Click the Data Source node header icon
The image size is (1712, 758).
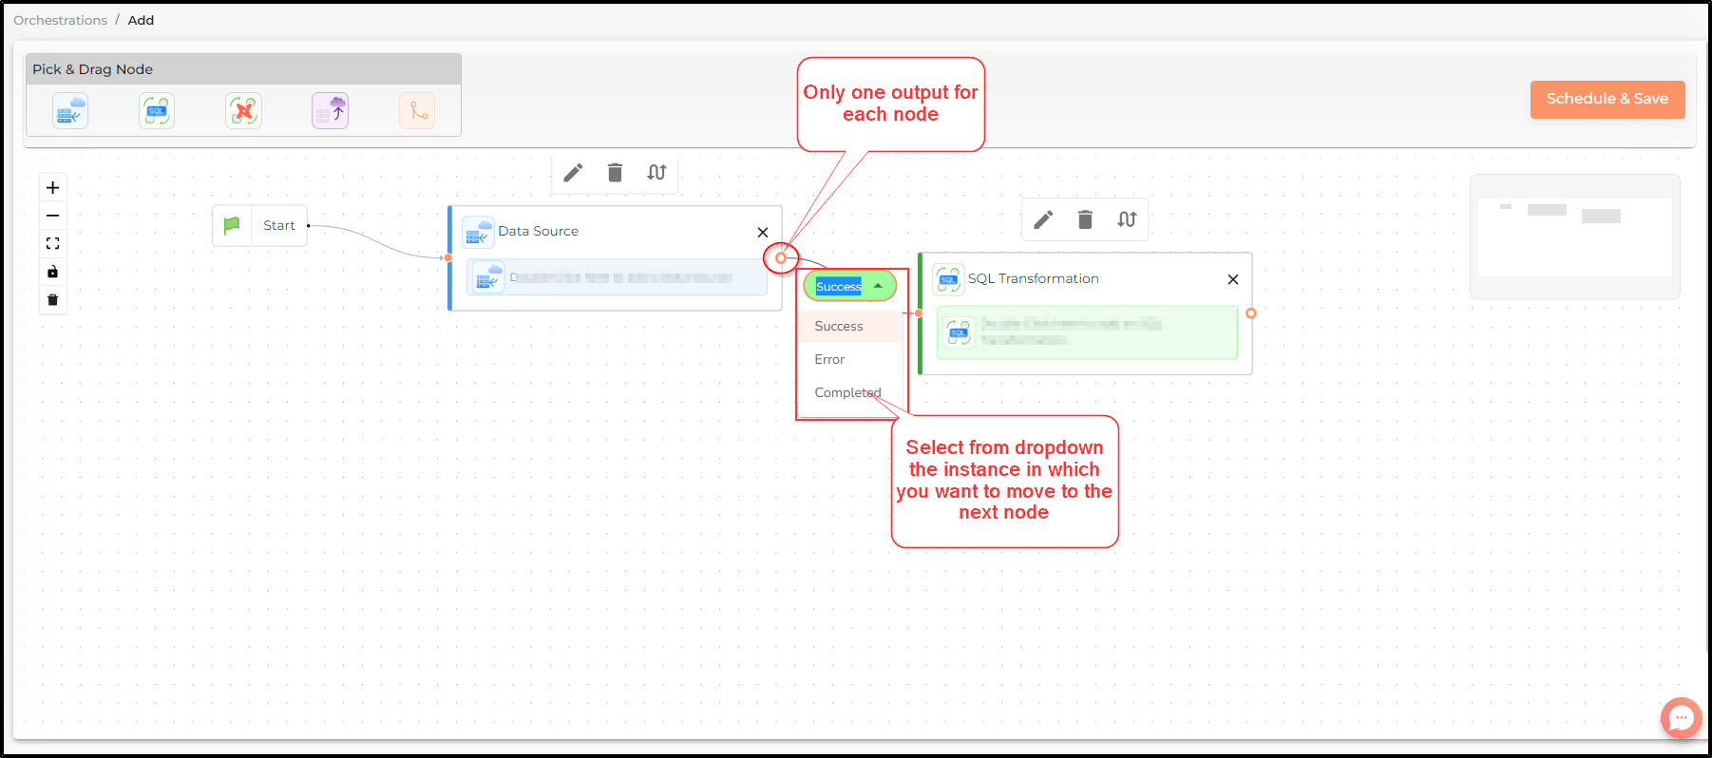tap(478, 232)
